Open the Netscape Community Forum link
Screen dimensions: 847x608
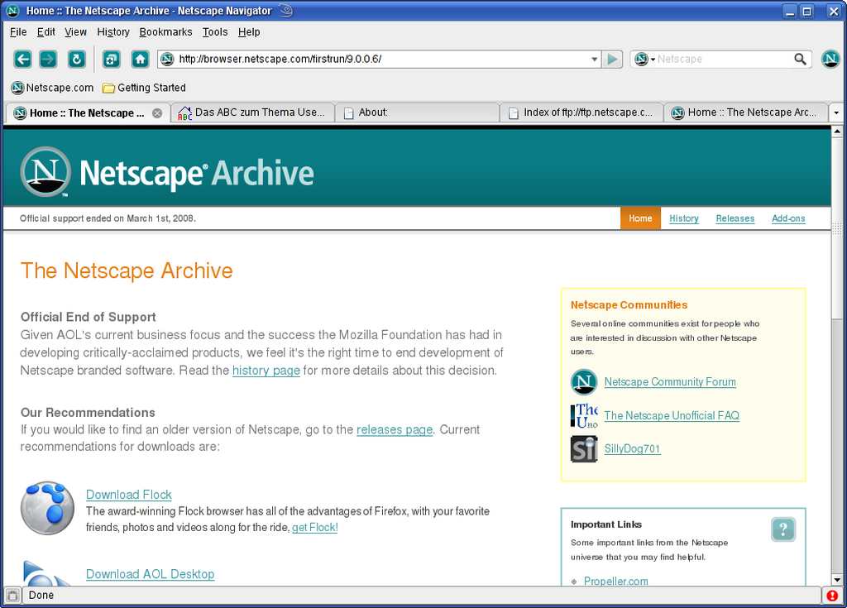(669, 382)
